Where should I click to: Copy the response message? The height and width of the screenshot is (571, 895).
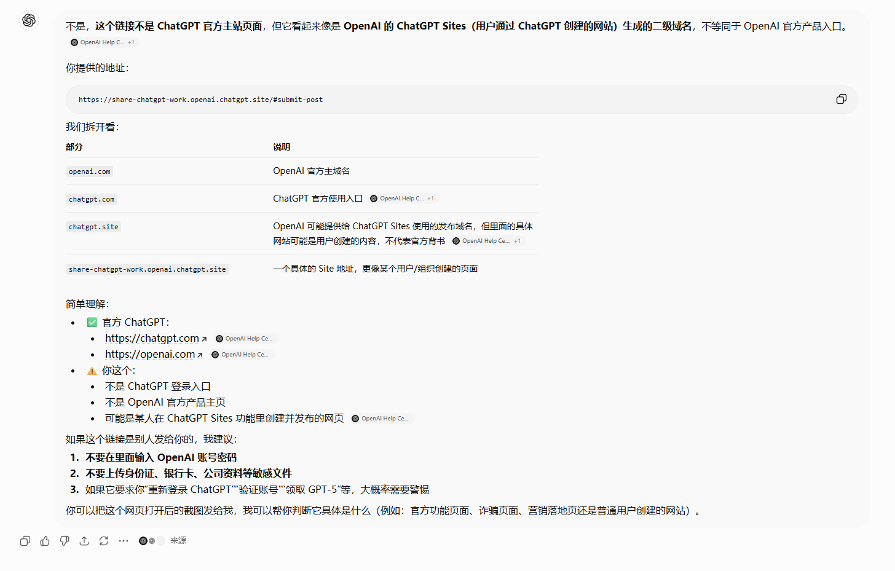tap(25, 541)
